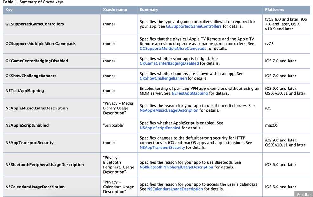Click the Key column header
This screenshot has height=197, width=313.
pyautogui.click(x=51, y=10)
